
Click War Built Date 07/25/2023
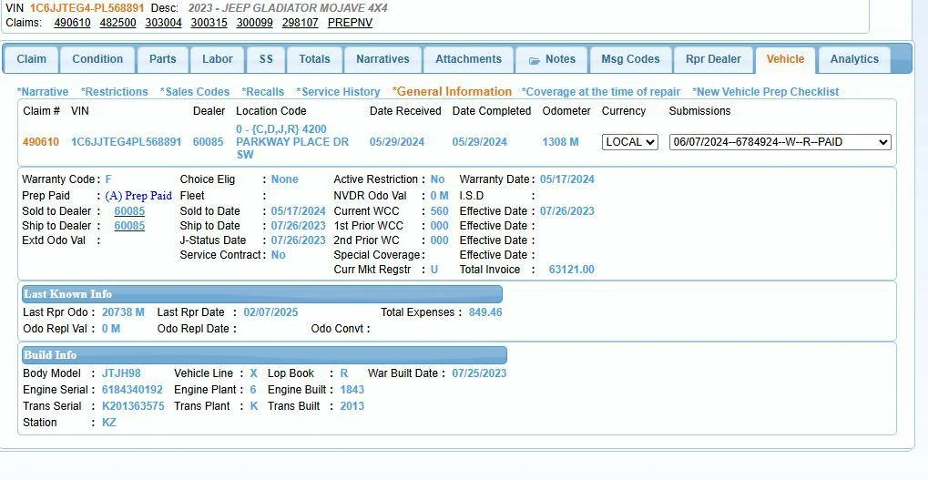point(479,373)
